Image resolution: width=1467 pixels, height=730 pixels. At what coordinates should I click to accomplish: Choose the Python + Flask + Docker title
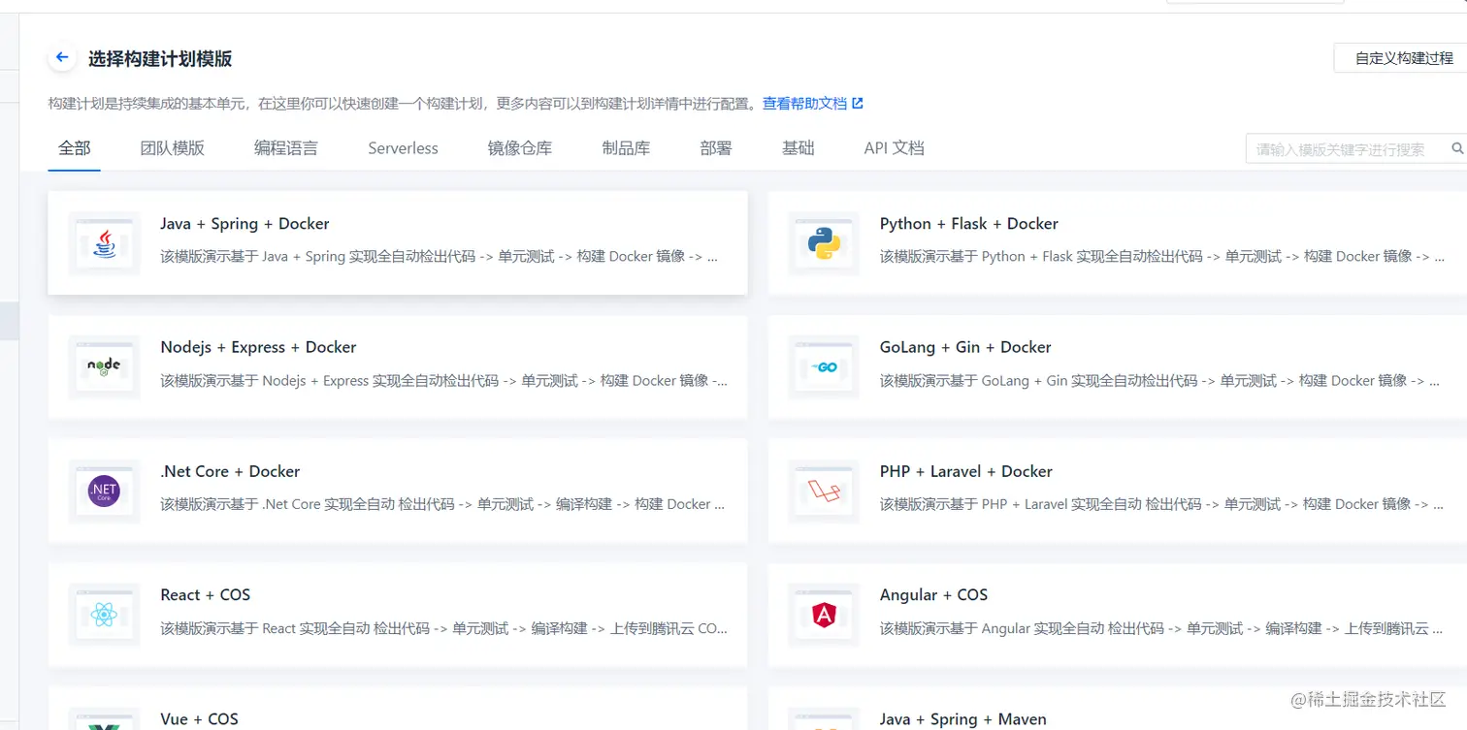click(968, 224)
